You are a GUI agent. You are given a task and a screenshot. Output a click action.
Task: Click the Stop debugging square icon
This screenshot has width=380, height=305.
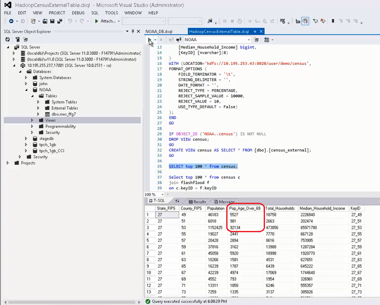232,21
